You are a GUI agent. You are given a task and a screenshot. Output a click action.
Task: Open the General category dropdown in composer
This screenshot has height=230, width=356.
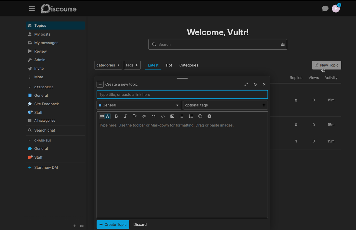click(139, 105)
